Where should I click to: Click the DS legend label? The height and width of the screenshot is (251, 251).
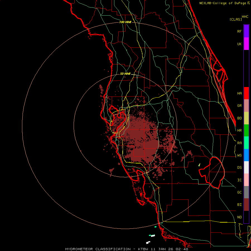pos(239,167)
